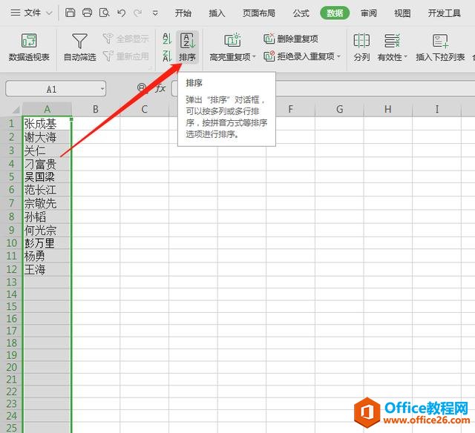Click the fx insert function icon
Screen dimensions: 475x433
[x=160, y=88]
